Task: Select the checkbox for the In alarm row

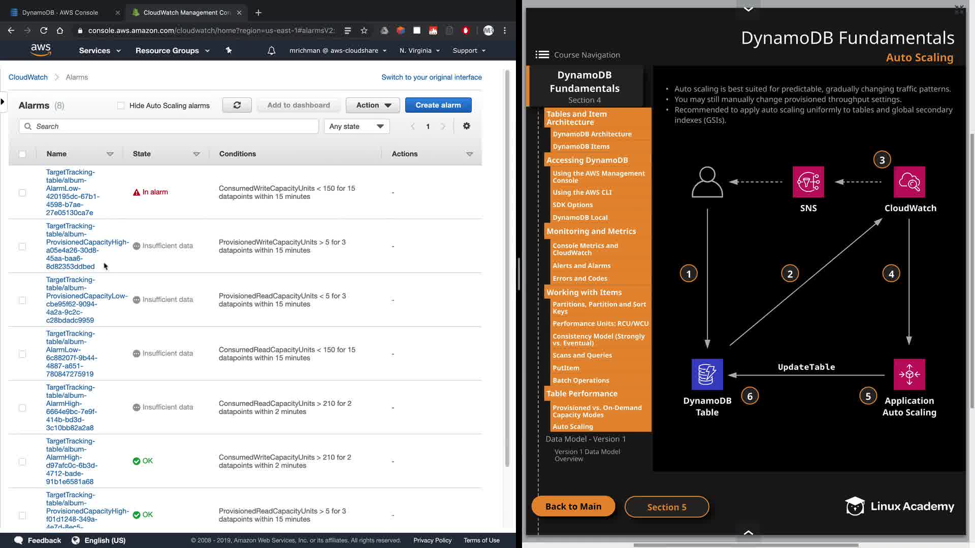Action: [x=22, y=193]
